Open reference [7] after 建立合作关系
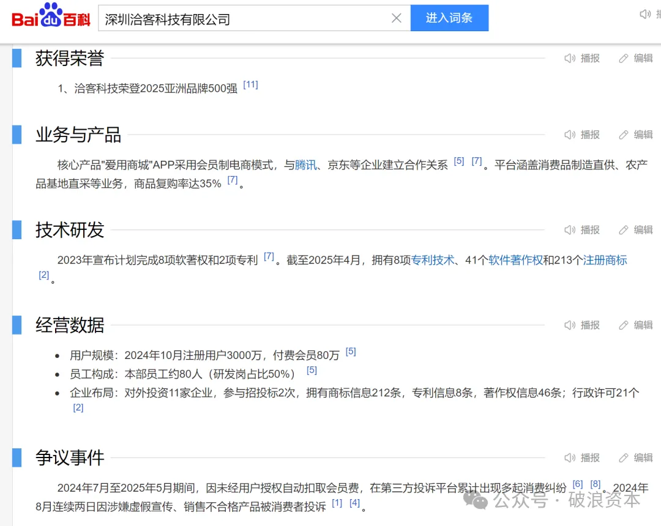661x526 pixels. pyautogui.click(x=476, y=161)
